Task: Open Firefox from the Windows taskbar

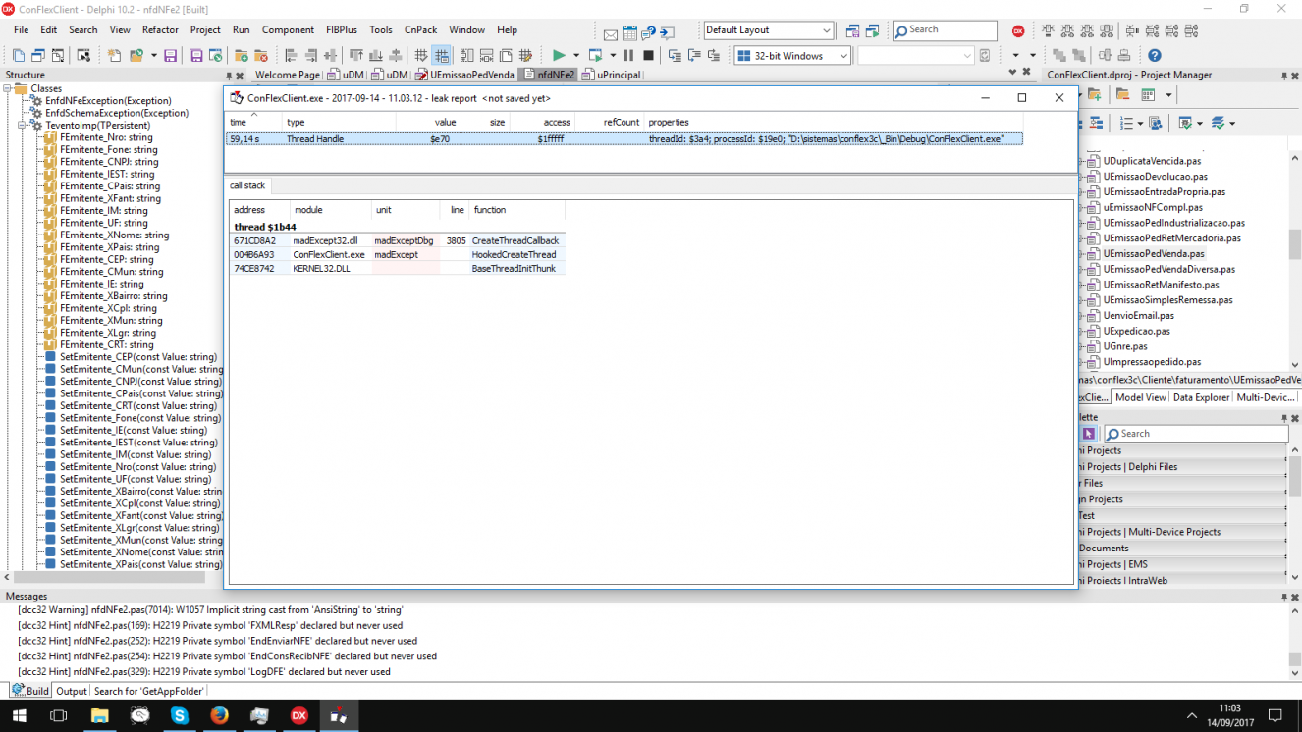Action: (219, 716)
